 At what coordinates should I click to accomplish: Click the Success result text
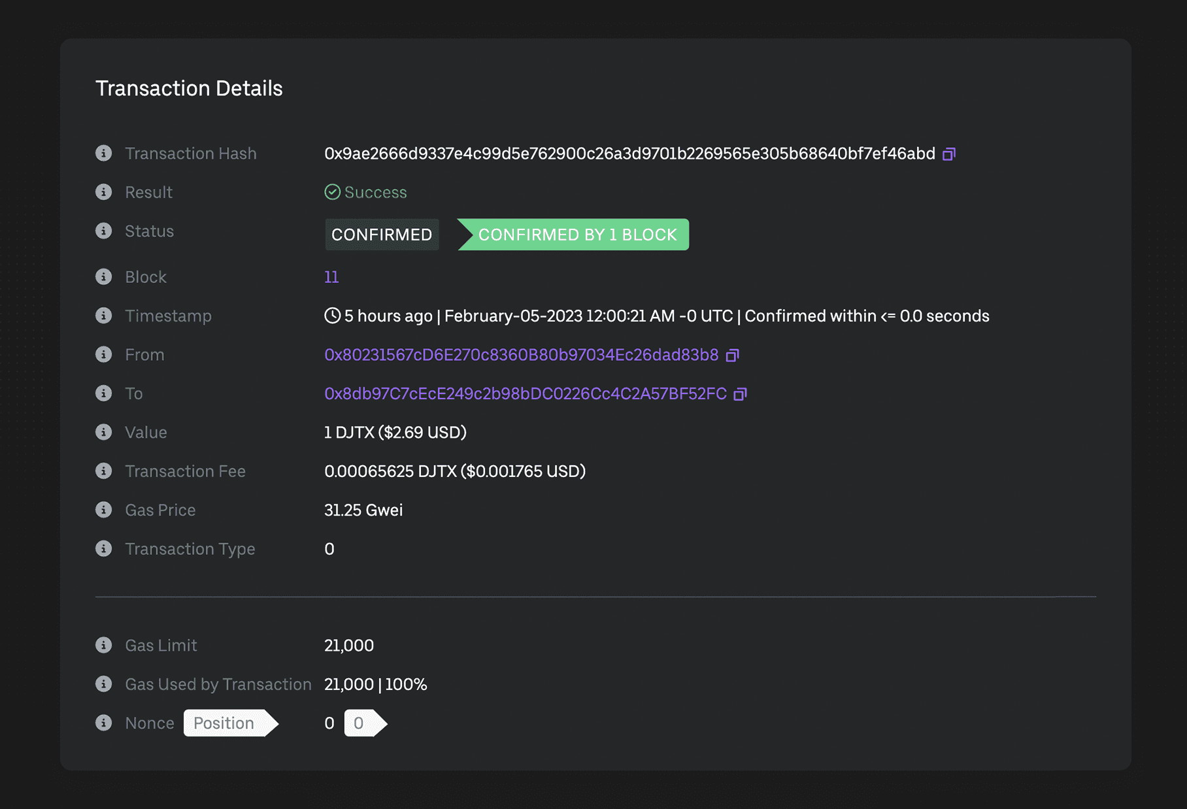(376, 192)
